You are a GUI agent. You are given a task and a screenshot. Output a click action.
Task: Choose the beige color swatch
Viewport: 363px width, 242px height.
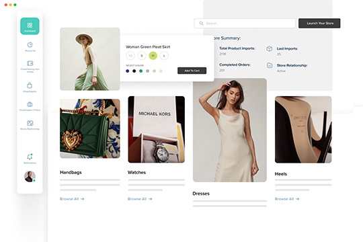pos(154,71)
